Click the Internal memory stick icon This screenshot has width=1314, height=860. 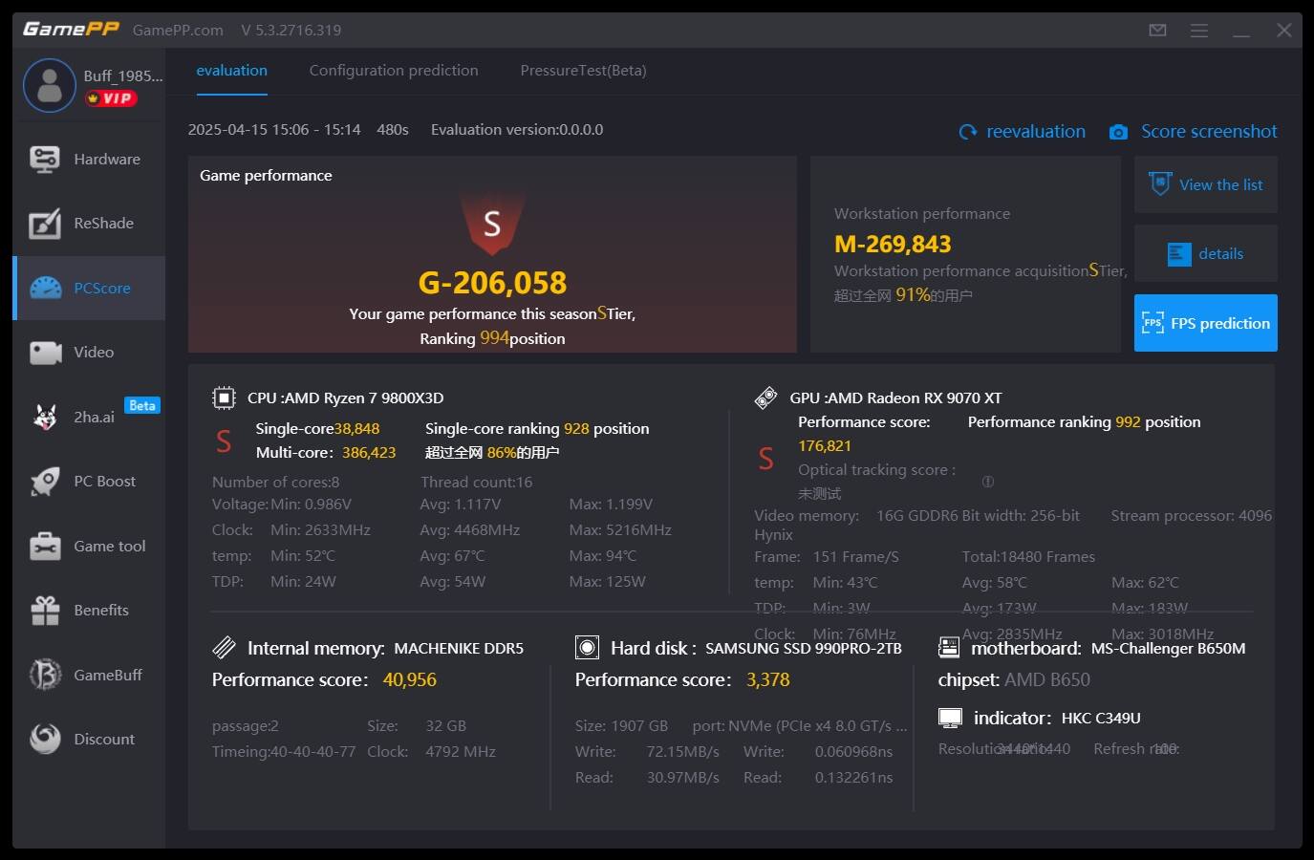(x=224, y=648)
